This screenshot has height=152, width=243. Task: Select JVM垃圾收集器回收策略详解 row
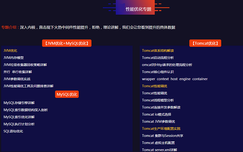tap(25, 65)
